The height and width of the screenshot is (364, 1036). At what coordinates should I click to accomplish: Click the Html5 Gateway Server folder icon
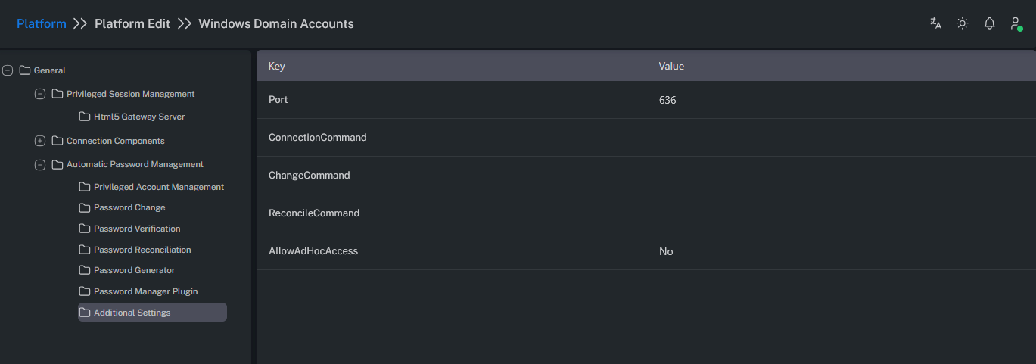[85, 117]
